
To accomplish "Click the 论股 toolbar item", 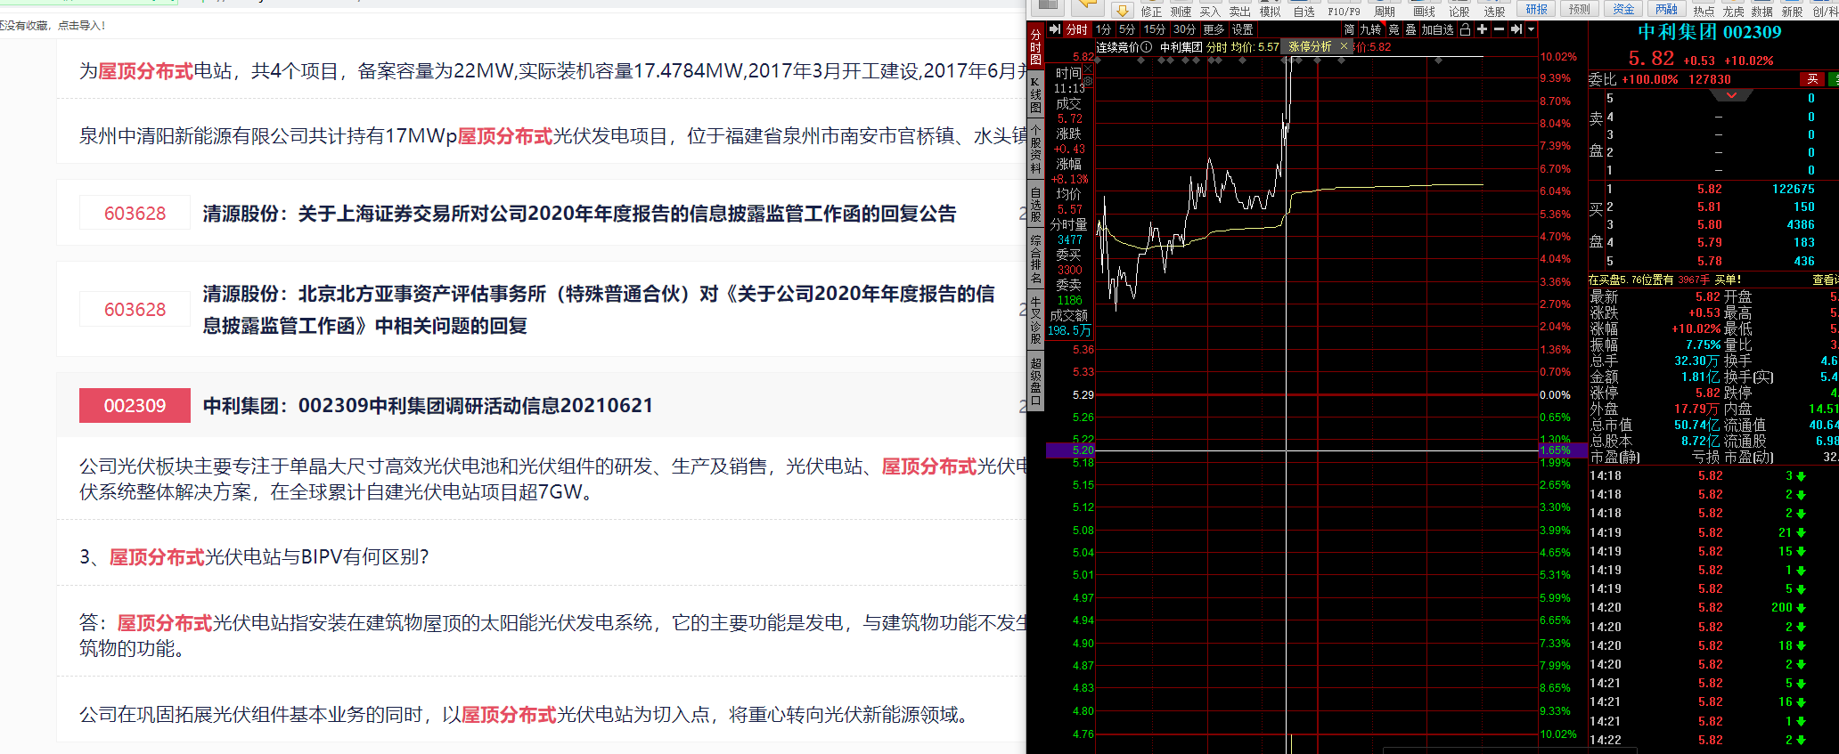I will 1459,12.
